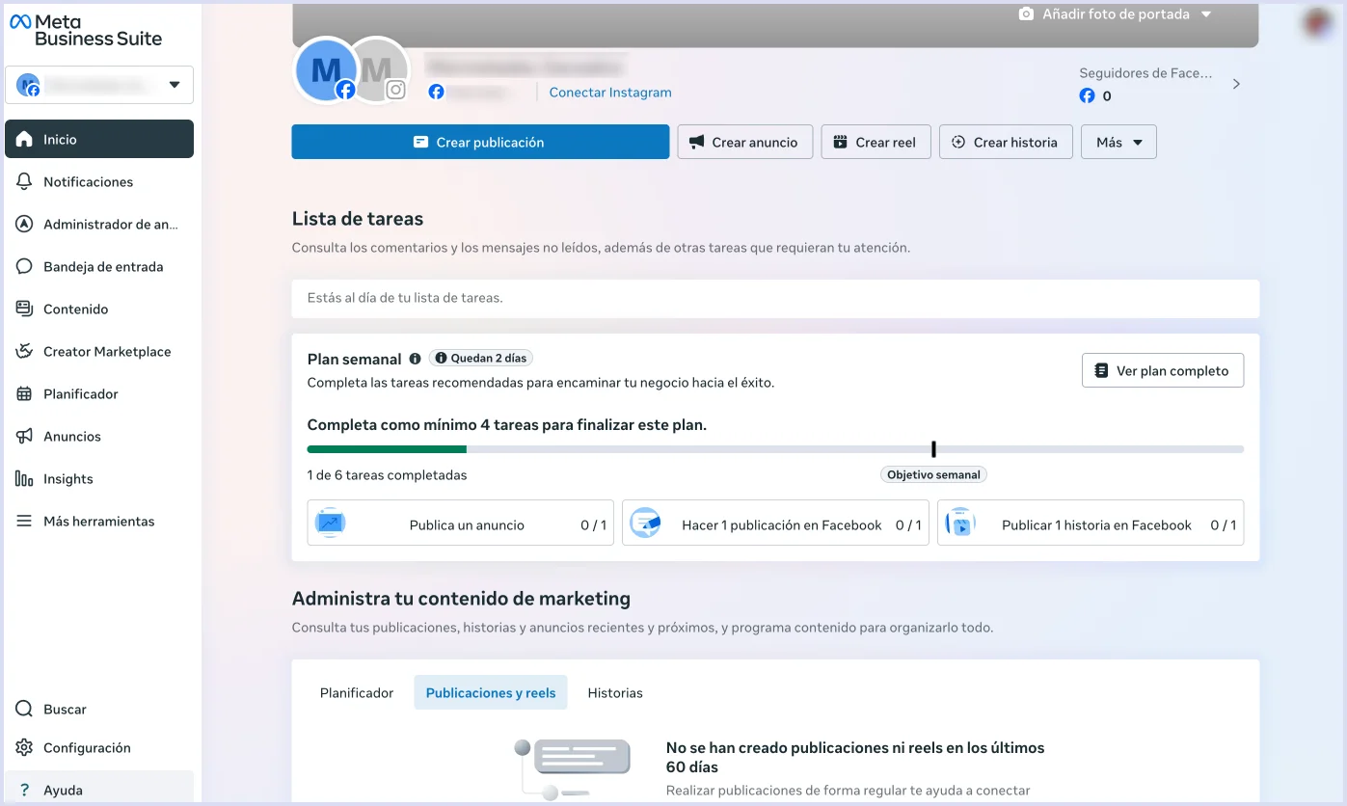Click the Notificaciones bell icon
This screenshot has height=806, width=1347.
point(25,181)
